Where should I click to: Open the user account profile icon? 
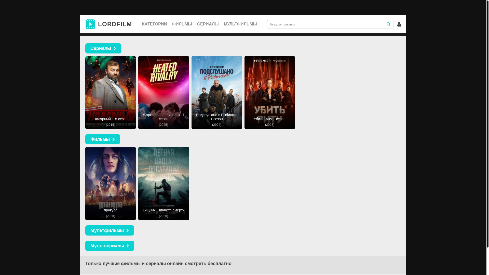(399, 24)
